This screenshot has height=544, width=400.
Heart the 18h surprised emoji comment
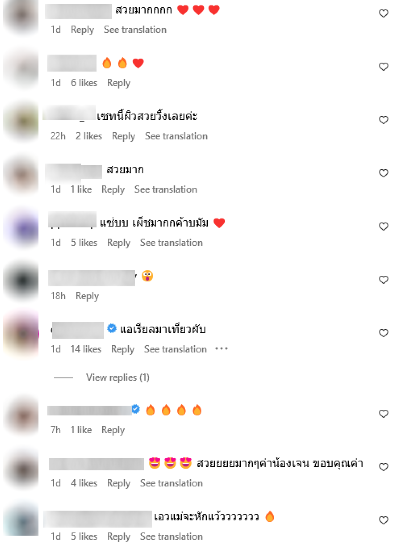coord(383,280)
